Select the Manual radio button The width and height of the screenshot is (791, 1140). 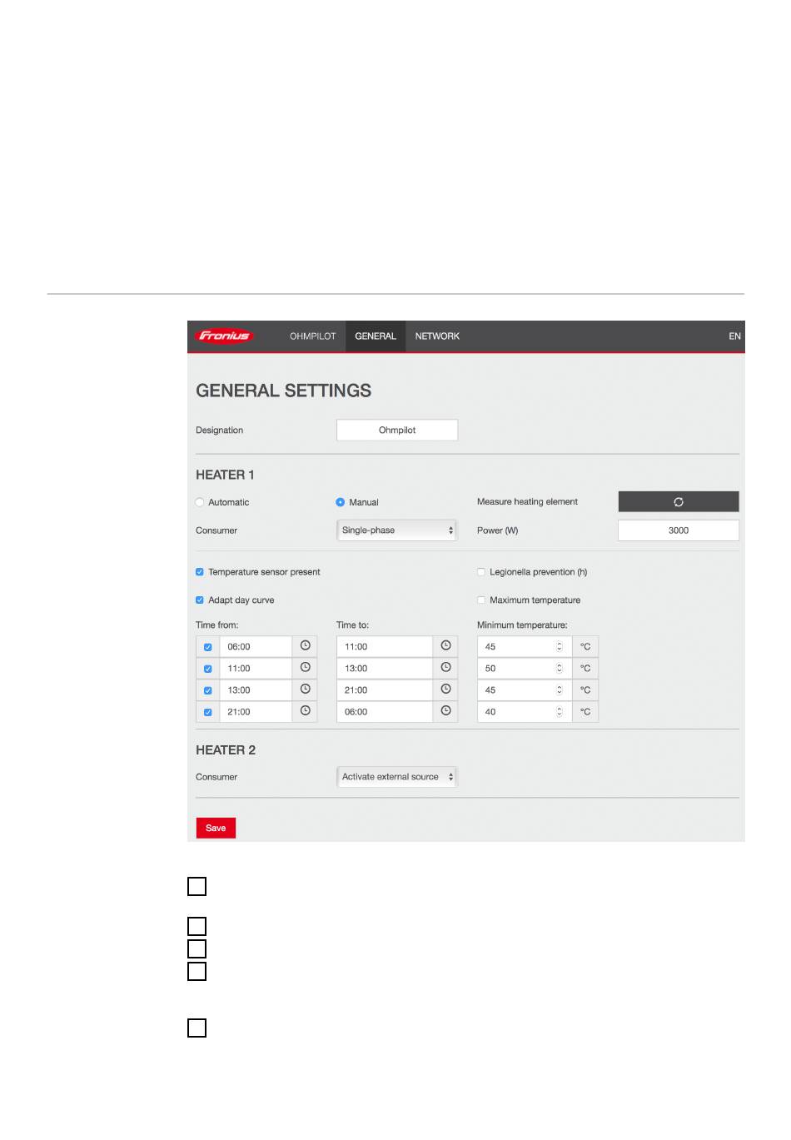pos(341,502)
